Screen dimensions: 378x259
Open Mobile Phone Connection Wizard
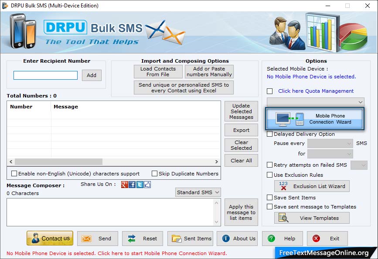(x=315, y=119)
